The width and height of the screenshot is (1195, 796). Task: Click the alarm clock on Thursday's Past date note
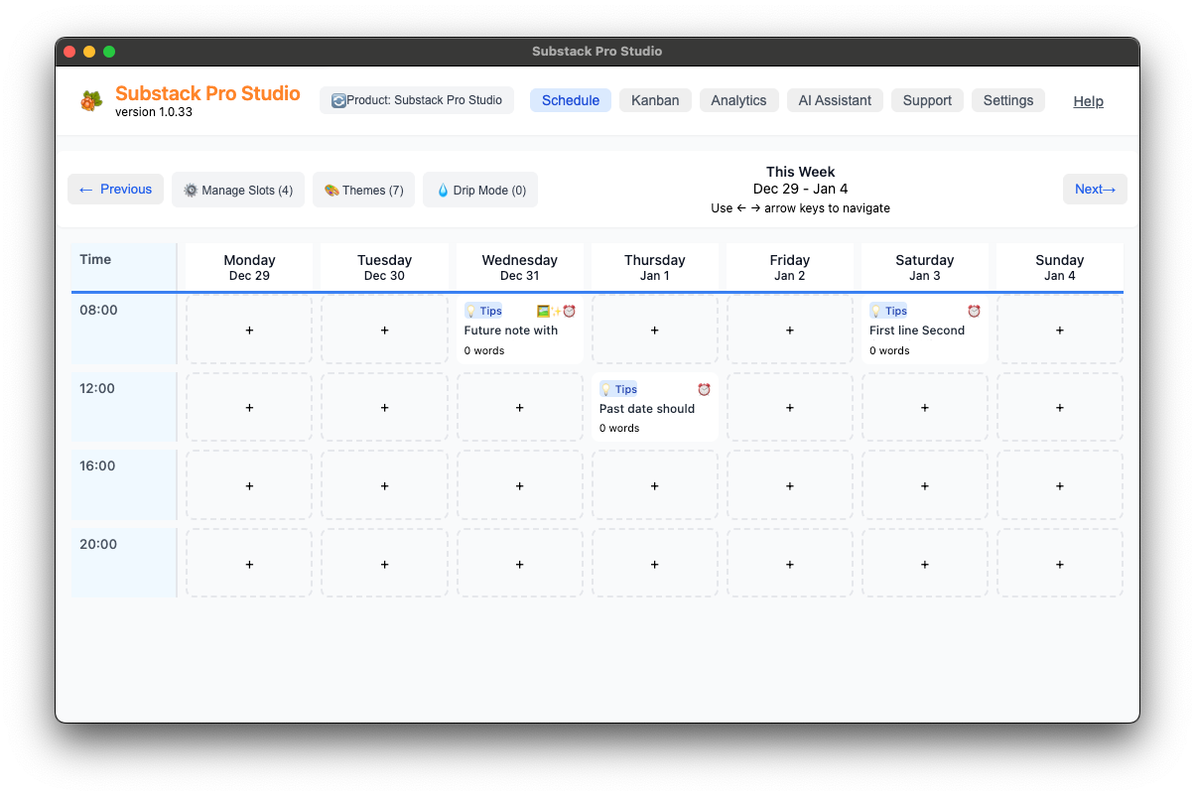704,389
